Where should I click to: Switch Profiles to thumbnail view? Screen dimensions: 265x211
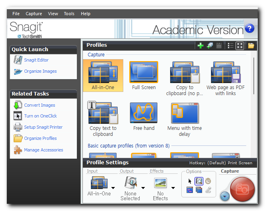[x=240, y=46]
